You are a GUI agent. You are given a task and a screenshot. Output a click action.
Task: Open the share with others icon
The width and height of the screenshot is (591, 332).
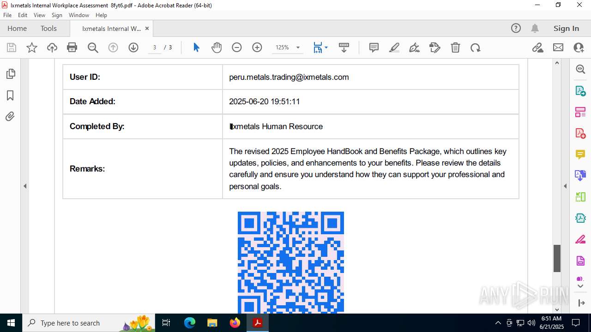coord(579,47)
